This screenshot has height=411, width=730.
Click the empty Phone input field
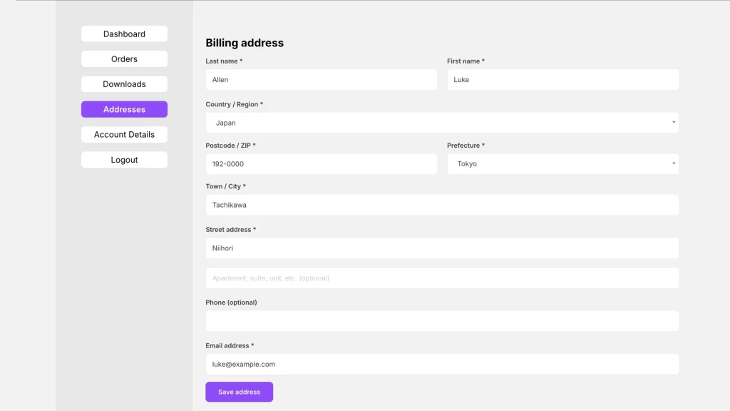tap(441, 321)
